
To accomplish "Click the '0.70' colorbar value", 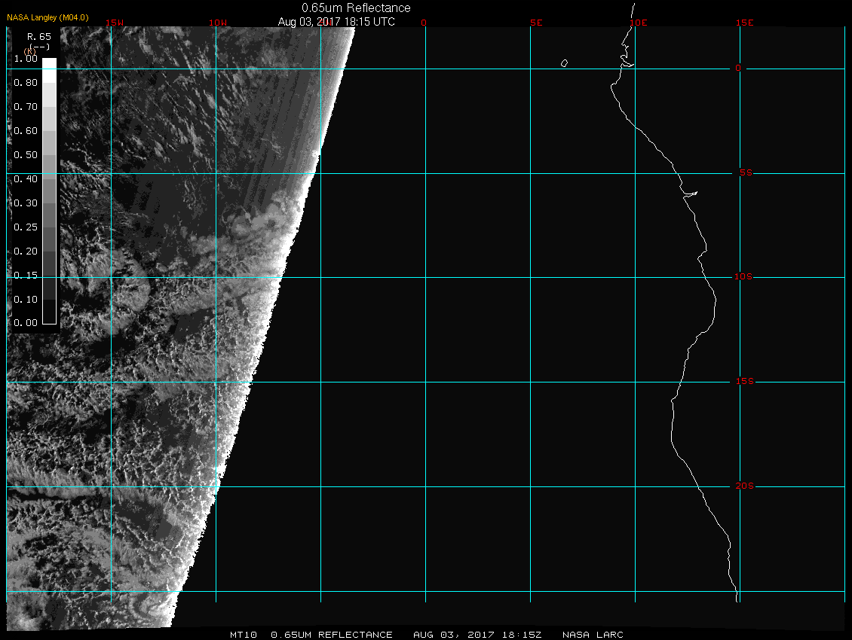I will click(x=26, y=106).
